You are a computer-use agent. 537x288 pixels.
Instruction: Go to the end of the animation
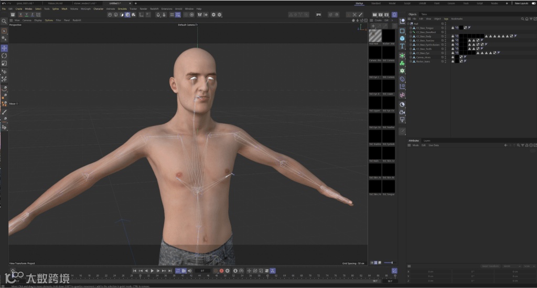[x=170, y=271]
